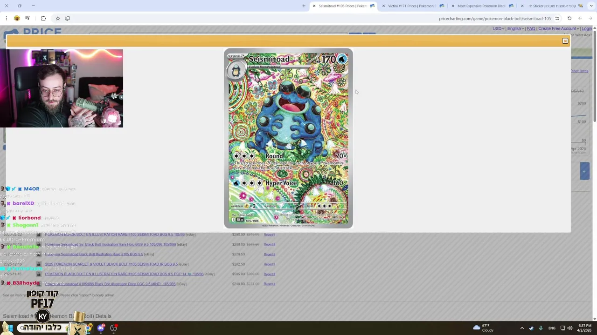Click the Login link
Screen dimensions: 597x335
point(587,29)
